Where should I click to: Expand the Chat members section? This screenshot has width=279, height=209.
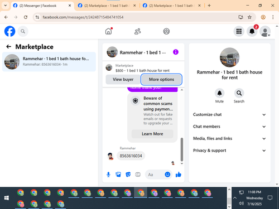tap(229, 127)
